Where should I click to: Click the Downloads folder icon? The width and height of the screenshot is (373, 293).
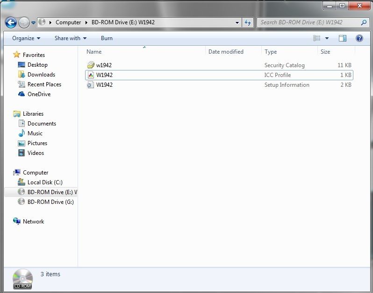[22, 74]
